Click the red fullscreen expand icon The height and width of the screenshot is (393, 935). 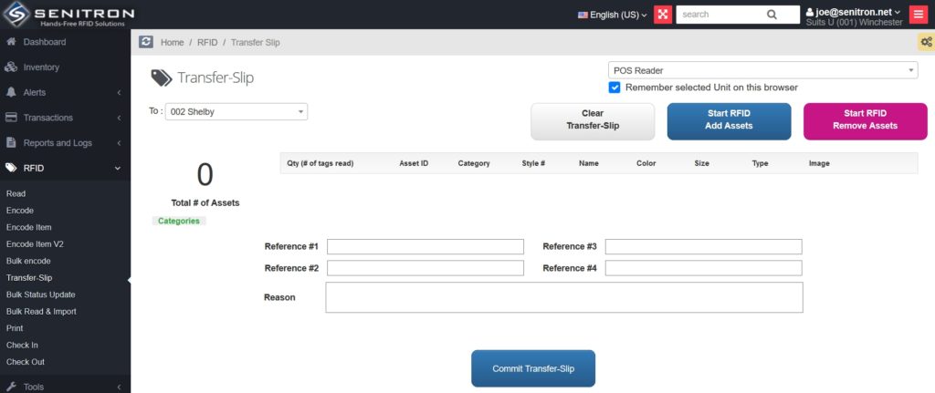click(663, 15)
